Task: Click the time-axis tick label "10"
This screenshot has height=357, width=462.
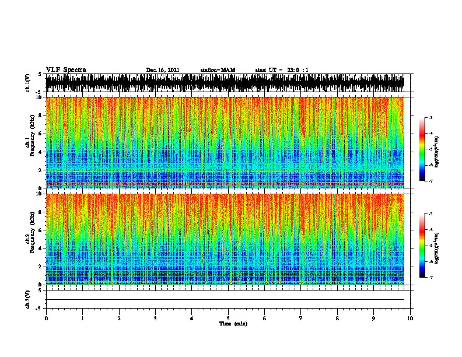Action: pos(410,318)
